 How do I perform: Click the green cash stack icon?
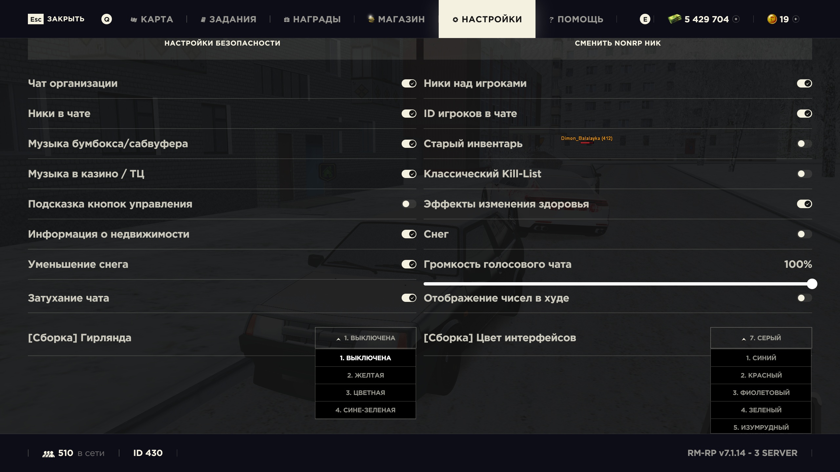[675, 19]
